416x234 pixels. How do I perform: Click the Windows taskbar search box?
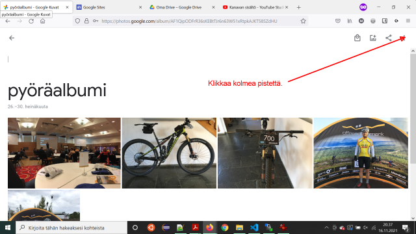[71, 227]
